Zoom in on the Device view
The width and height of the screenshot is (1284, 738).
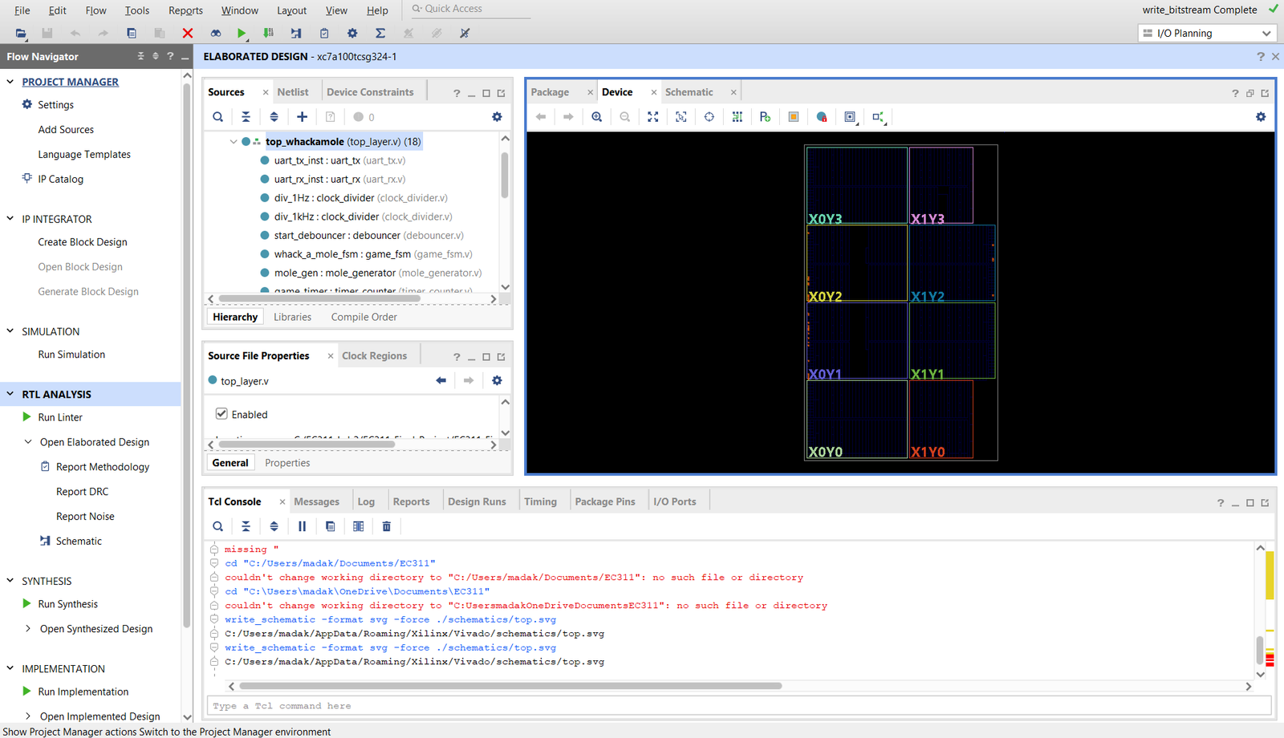(x=596, y=116)
